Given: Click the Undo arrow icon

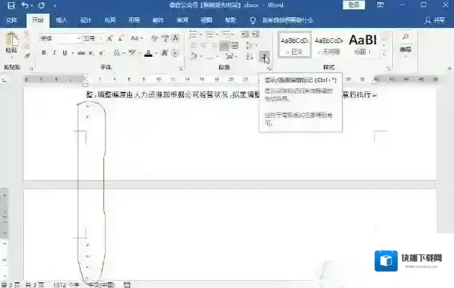Looking at the screenshot, I should pyautogui.click(x=25, y=5).
